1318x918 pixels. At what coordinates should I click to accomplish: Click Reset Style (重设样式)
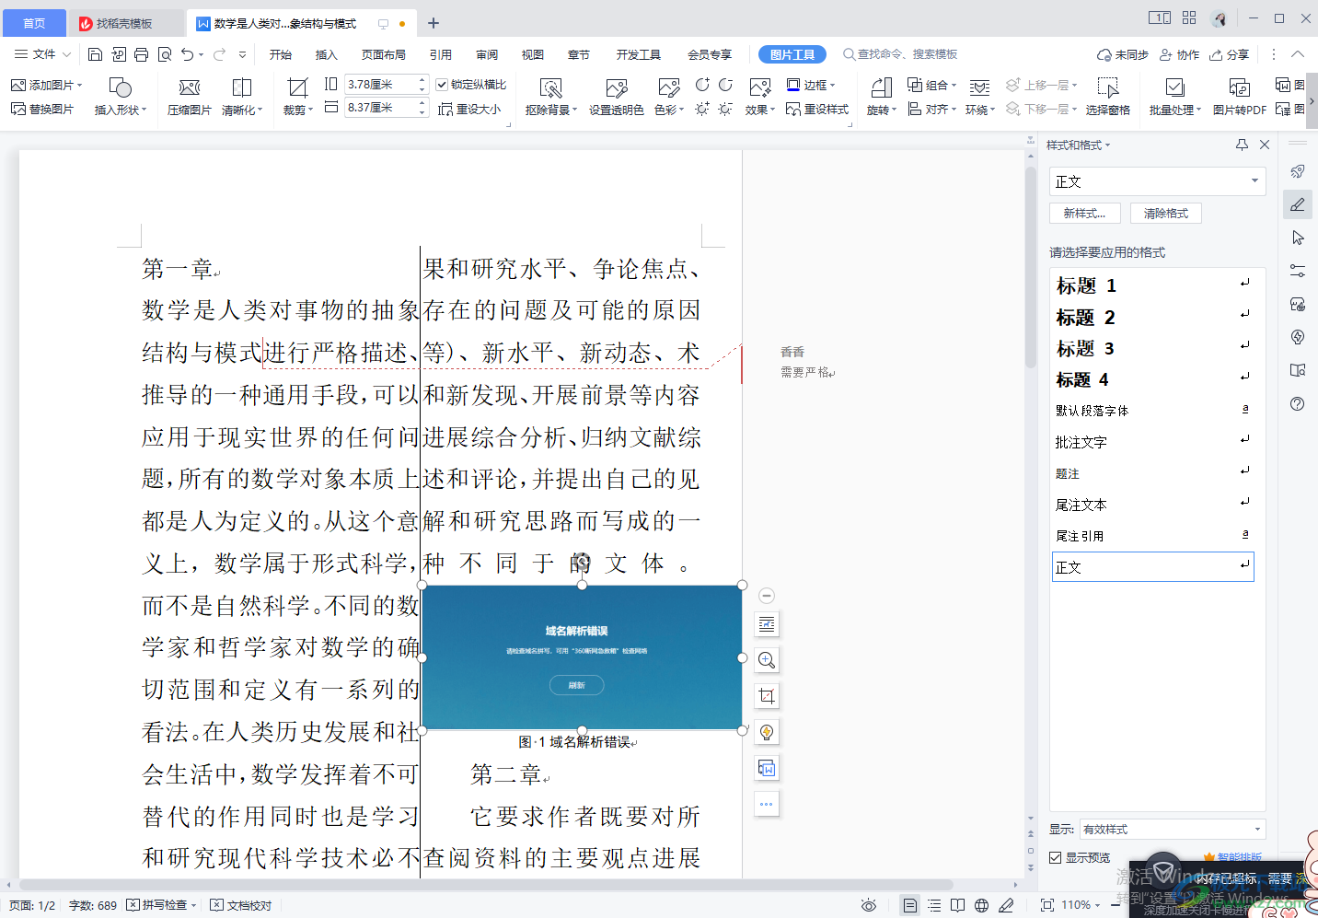[x=817, y=109]
